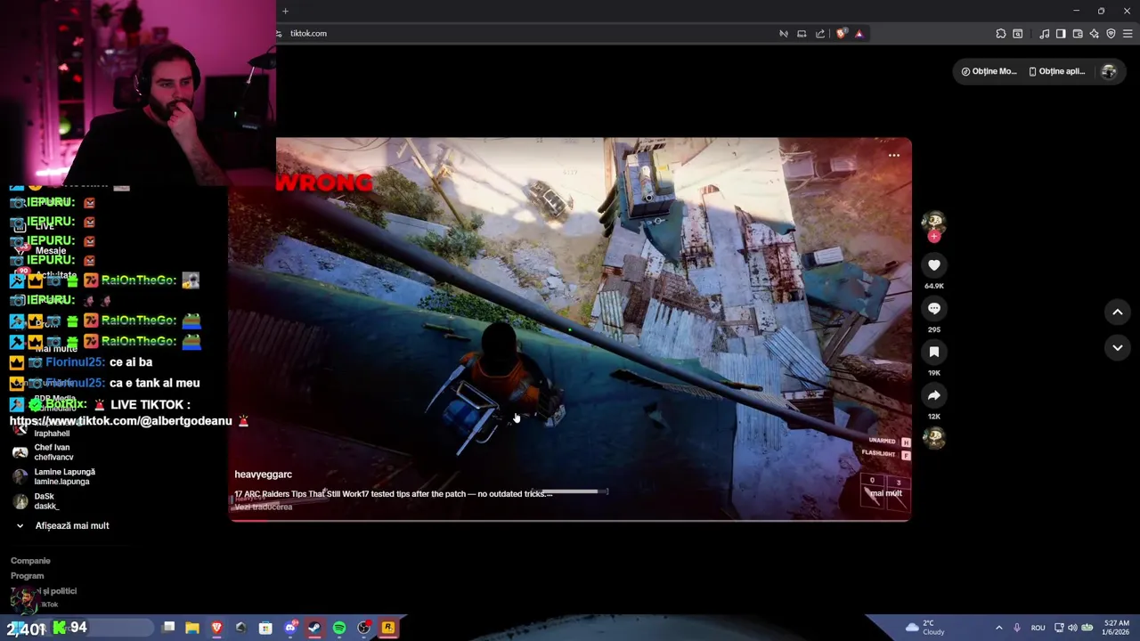
Task: Open the browser hamburger main menu
Action: tap(1128, 34)
